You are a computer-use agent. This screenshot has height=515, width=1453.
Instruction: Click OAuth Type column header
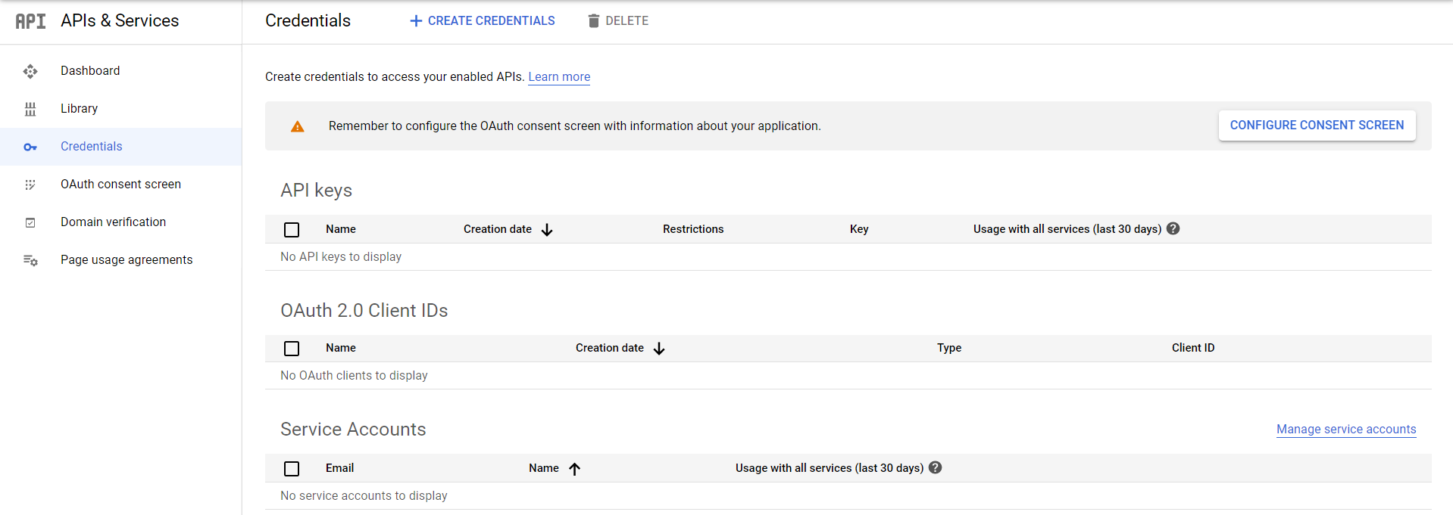[x=949, y=348]
